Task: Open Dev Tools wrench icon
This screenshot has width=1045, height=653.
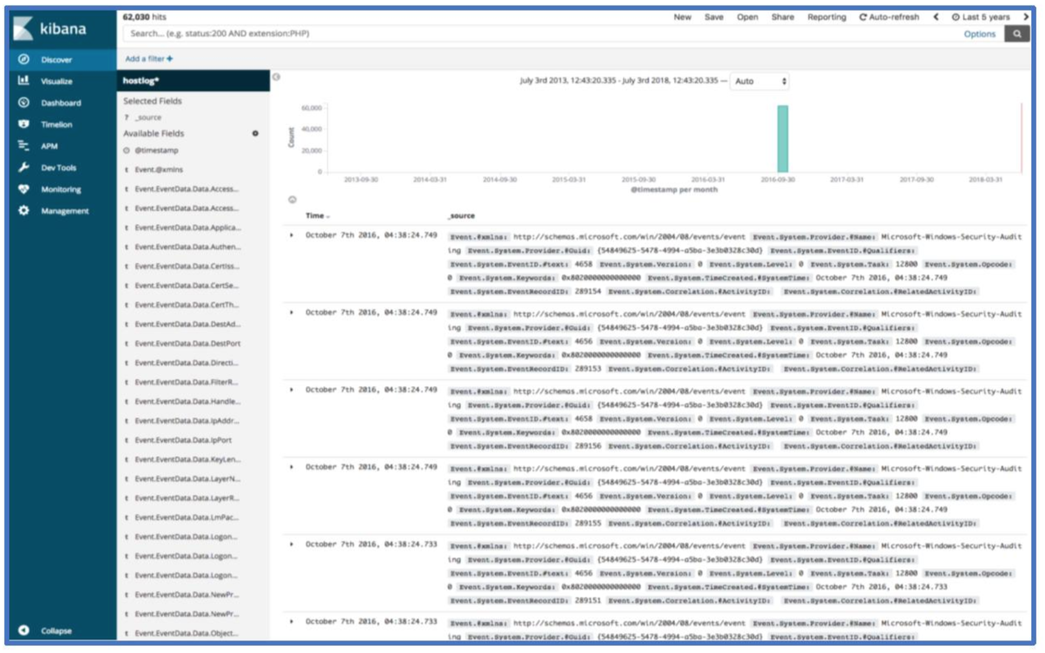Action: point(24,167)
